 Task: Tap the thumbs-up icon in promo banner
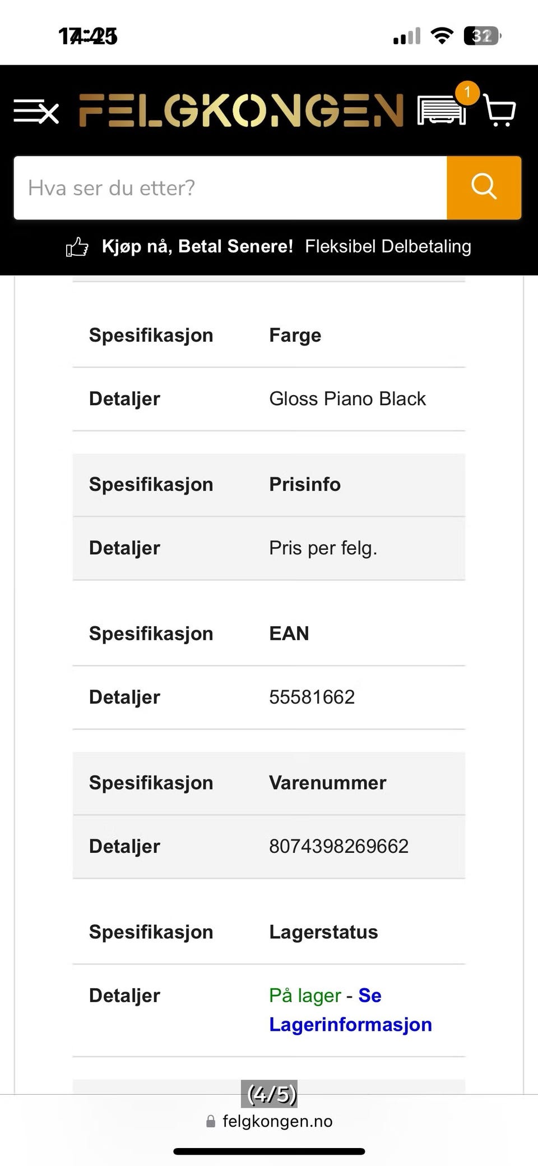point(77,247)
